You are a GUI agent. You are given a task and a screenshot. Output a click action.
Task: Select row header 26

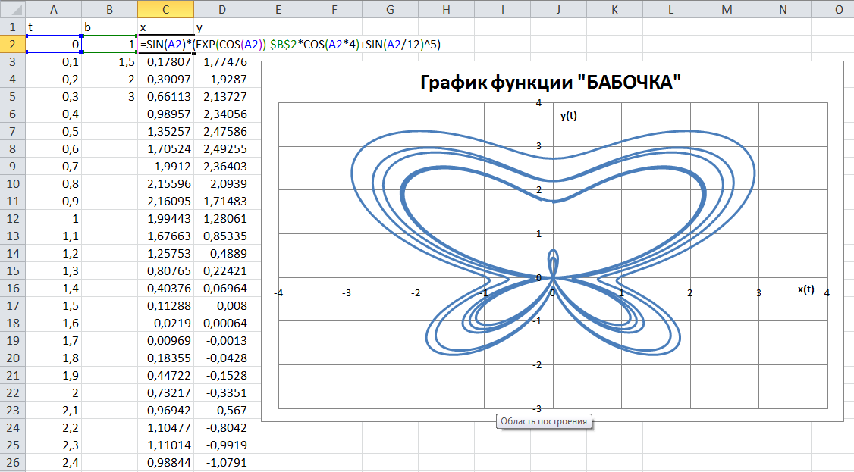[x=13, y=462]
